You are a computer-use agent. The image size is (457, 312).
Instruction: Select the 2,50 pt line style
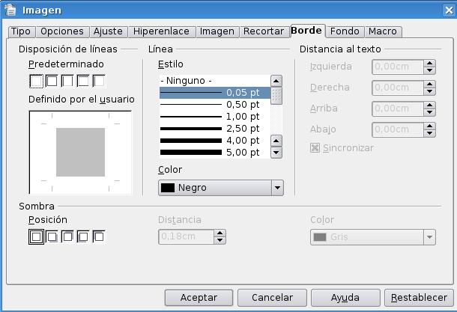pos(214,129)
